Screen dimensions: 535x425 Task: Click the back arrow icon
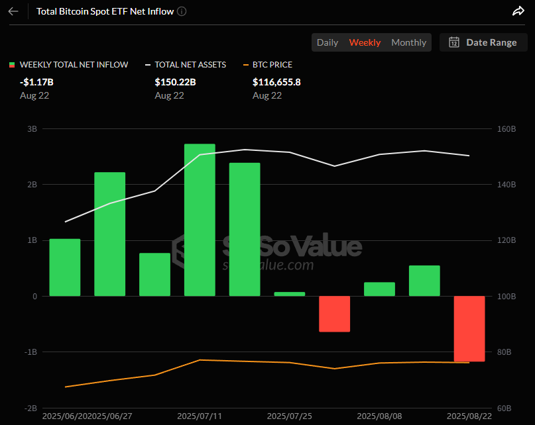tap(13, 11)
